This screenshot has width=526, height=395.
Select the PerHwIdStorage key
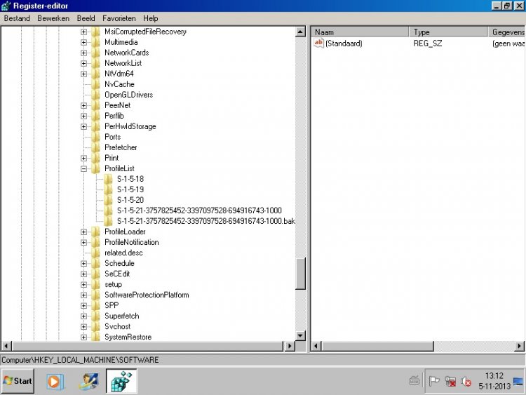tap(130, 126)
